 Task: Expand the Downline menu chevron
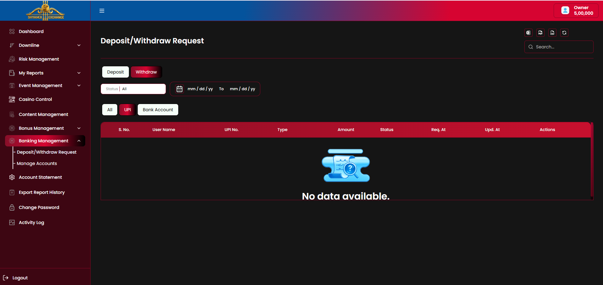tap(79, 45)
